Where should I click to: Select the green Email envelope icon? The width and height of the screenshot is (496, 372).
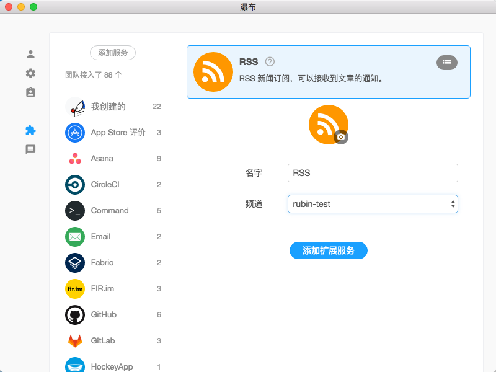pos(75,237)
